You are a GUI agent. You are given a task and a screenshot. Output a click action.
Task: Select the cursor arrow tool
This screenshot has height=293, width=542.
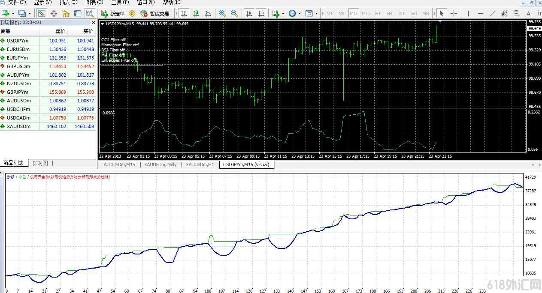(x=441, y=13)
